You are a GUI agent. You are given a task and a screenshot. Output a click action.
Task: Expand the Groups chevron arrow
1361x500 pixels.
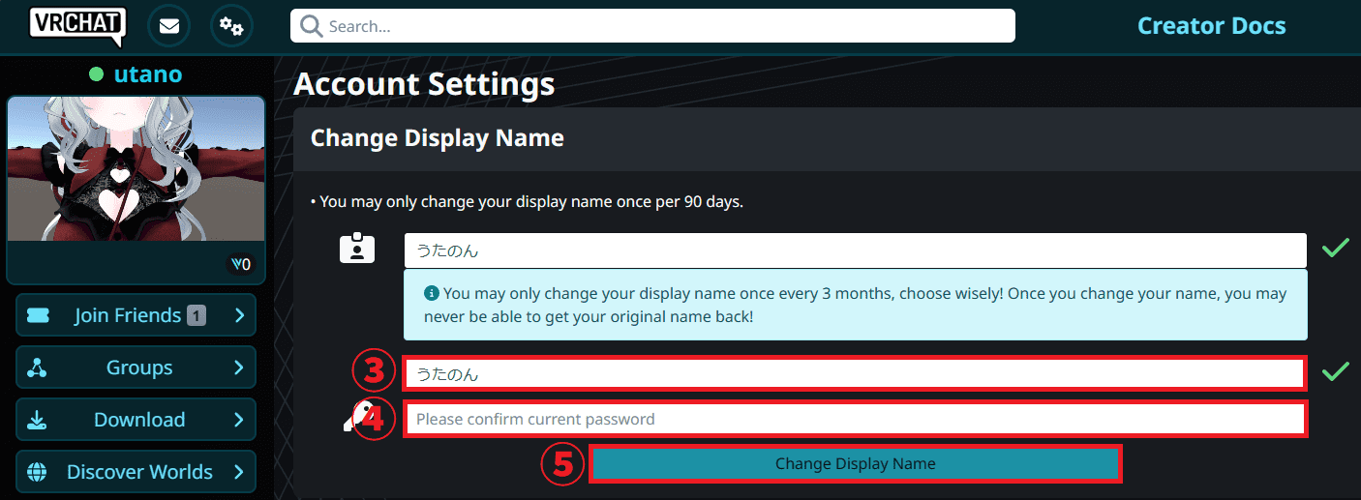(x=239, y=368)
